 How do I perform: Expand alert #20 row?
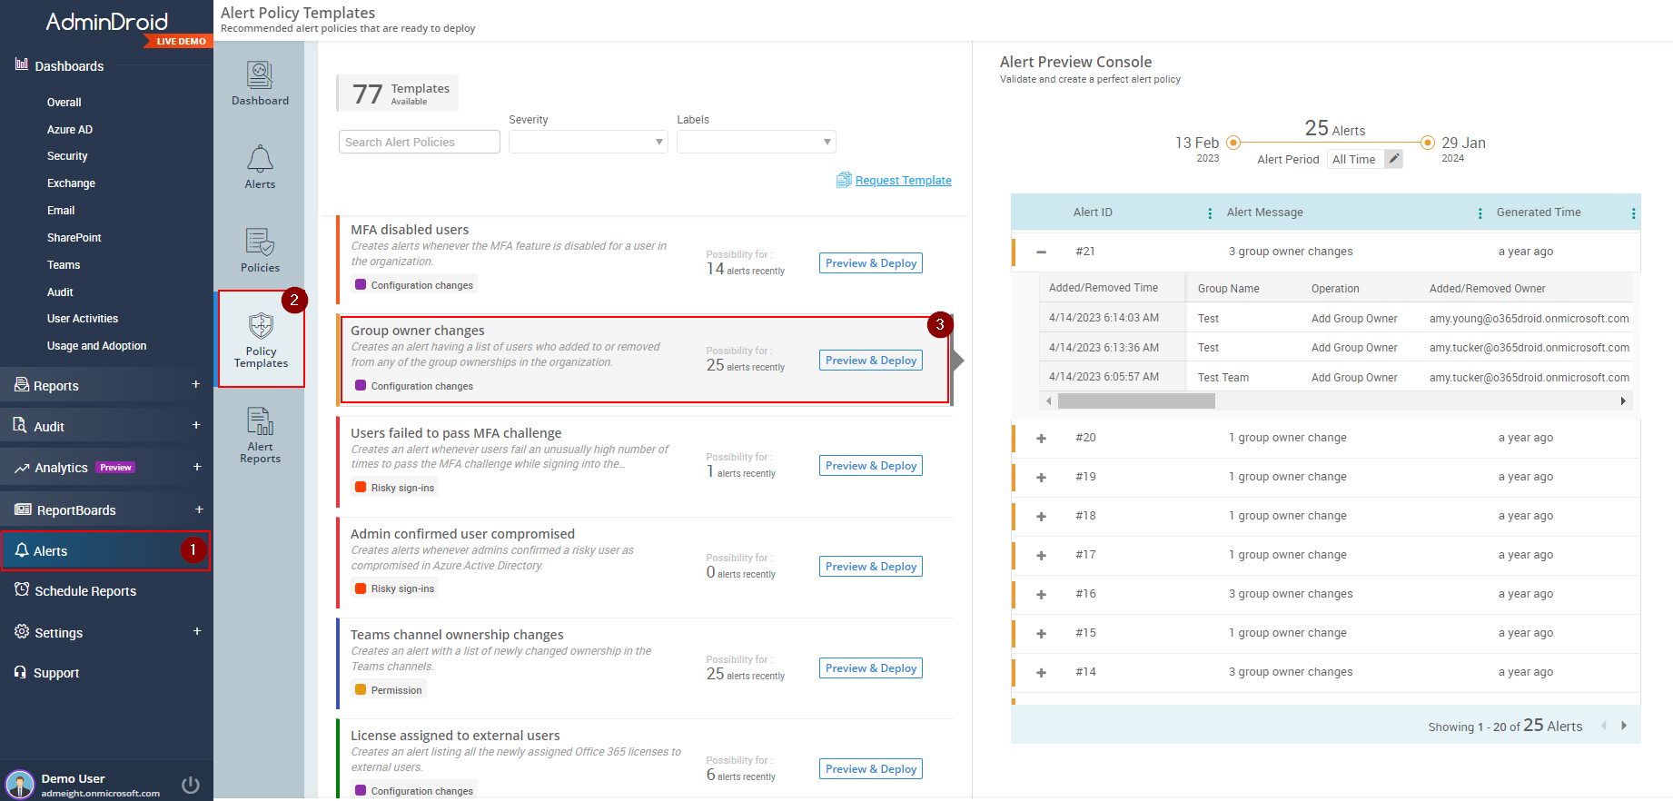pos(1041,438)
